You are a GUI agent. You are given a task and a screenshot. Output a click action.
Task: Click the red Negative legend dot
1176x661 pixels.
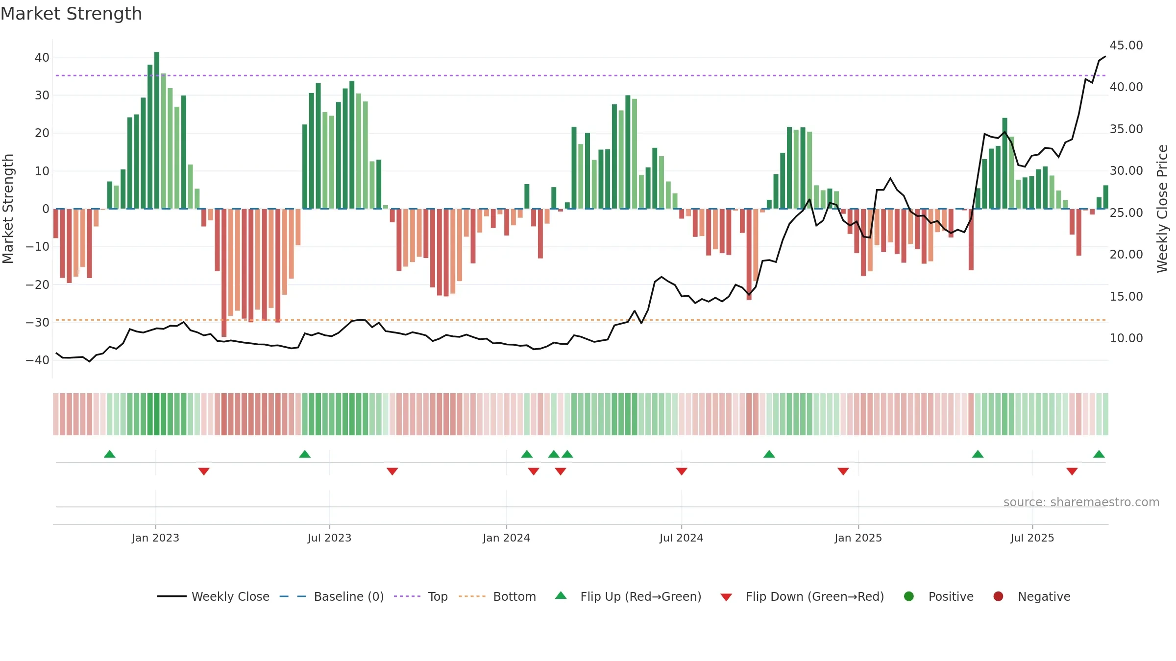(x=998, y=596)
